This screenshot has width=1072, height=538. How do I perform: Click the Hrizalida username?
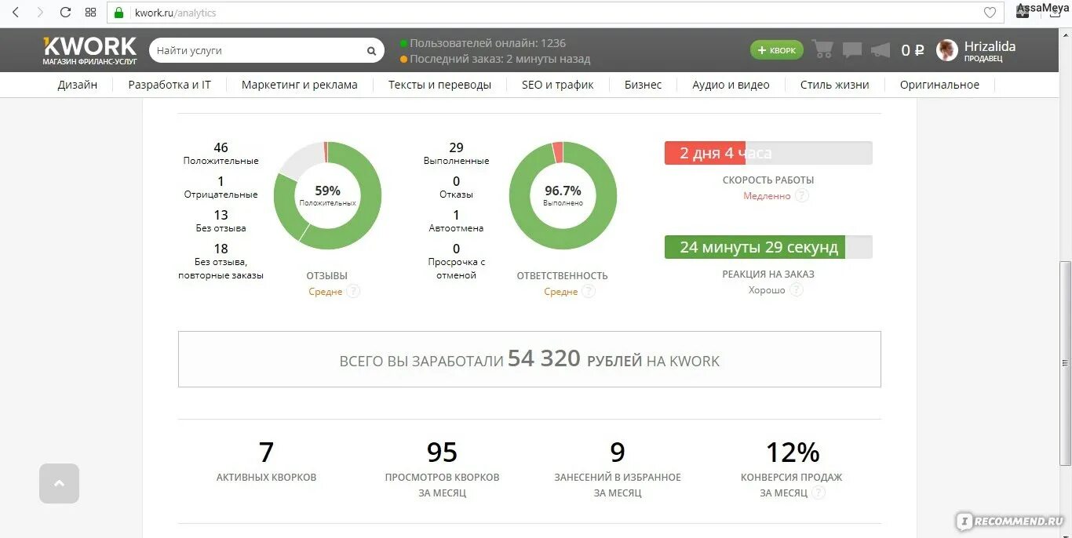click(990, 46)
